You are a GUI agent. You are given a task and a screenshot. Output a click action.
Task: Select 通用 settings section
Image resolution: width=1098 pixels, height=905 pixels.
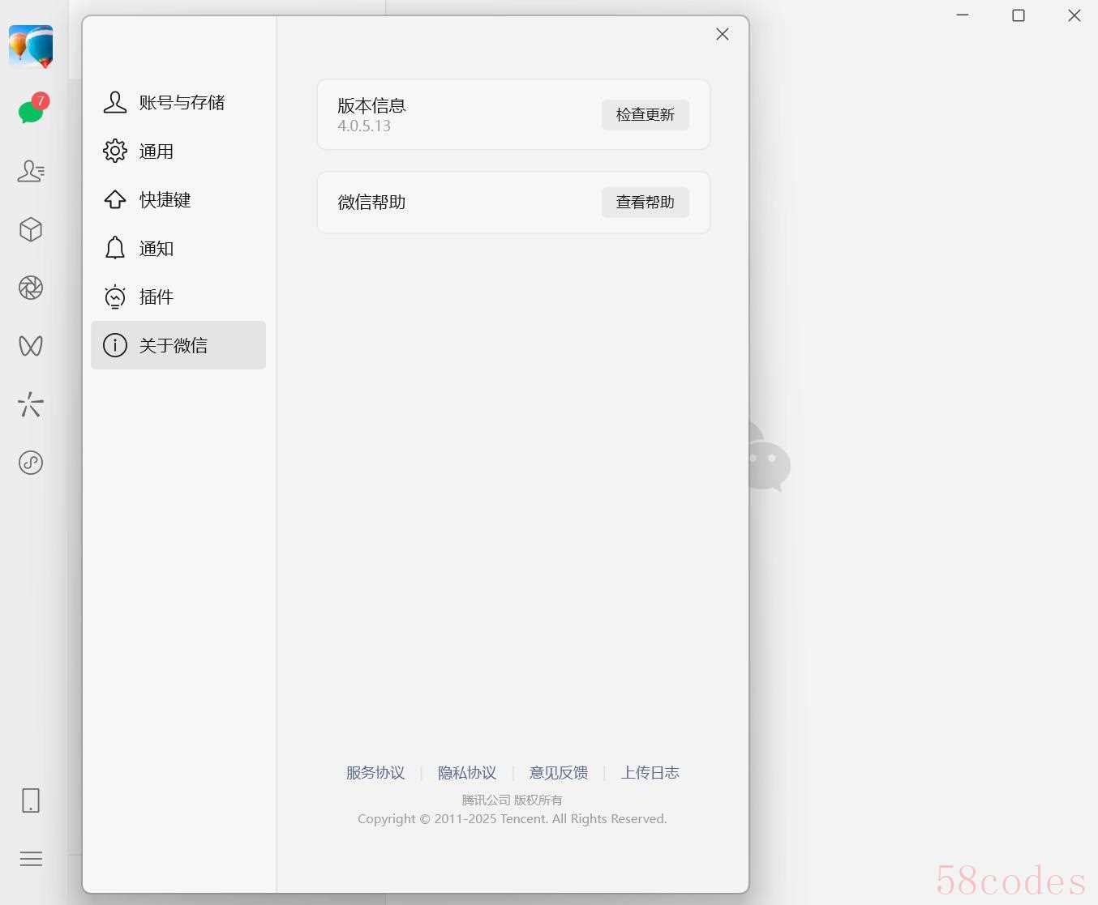(x=178, y=151)
